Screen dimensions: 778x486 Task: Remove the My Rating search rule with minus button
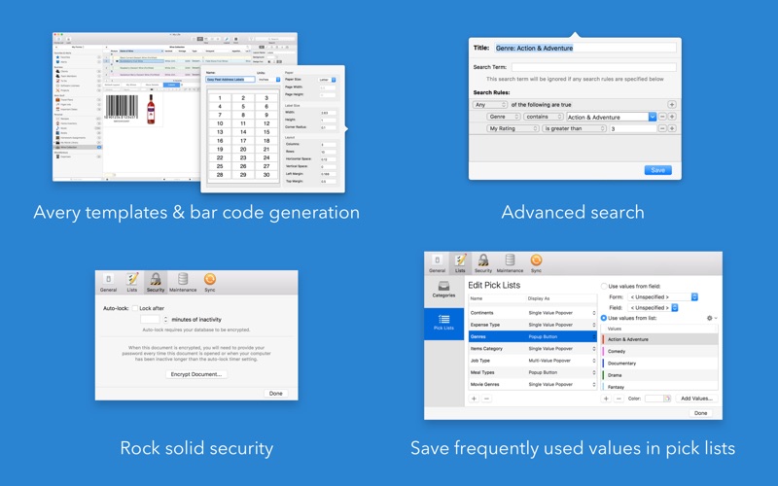[662, 128]
